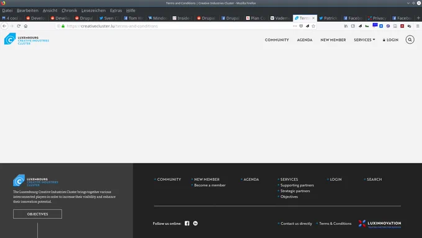This screenshot has height=238, width=422.
Task: Click 'Terms & Conditions' footer link
Action: coord(335,224)
